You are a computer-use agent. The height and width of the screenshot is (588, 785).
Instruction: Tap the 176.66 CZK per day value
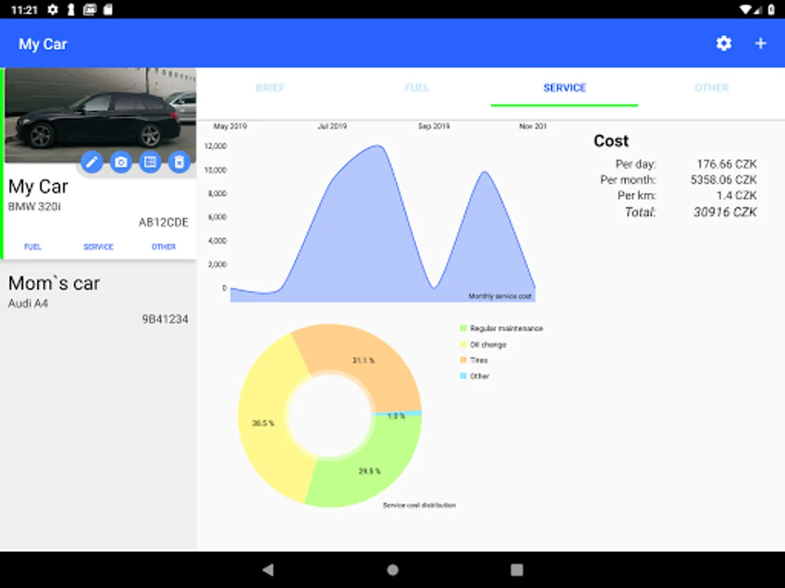point(727,164)
